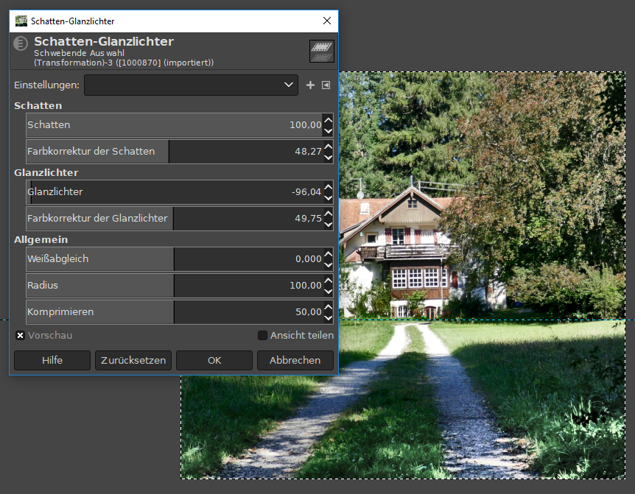Confirm with the OK button
The height and width of the screenshot is (494, 635).
coord(214,360)
